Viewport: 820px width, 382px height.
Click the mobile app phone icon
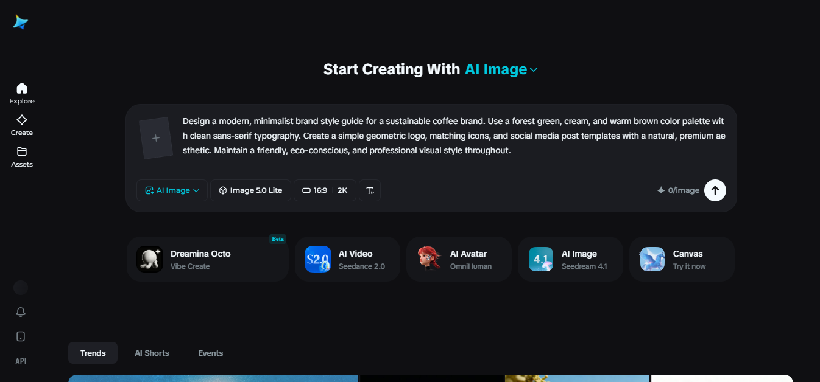tap(21, 336)
